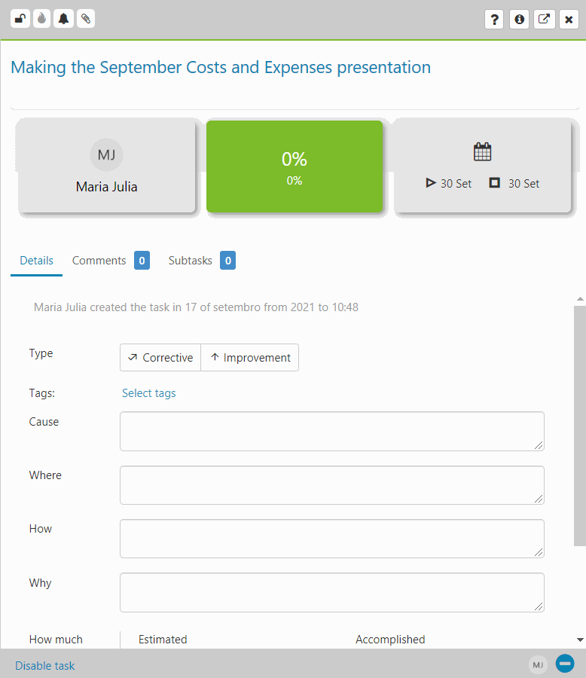Click the Disable task link
Screen dimensions: 586x678
tap(45, 665)
